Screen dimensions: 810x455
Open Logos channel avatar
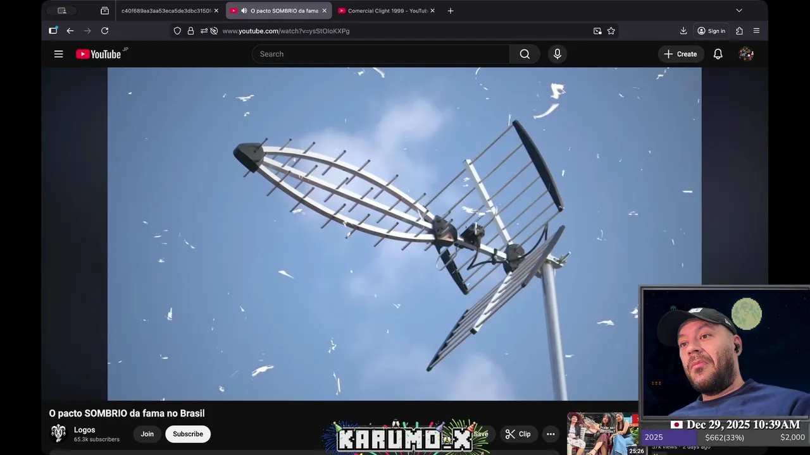(x=59, y=433)
